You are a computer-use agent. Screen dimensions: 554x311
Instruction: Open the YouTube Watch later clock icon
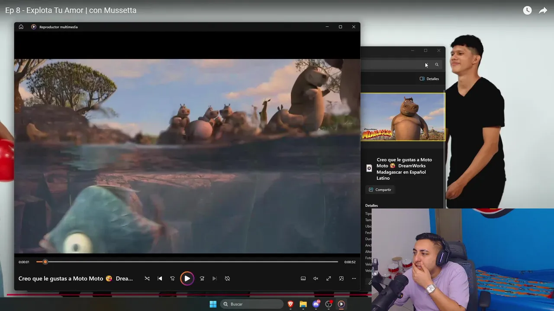527,10
